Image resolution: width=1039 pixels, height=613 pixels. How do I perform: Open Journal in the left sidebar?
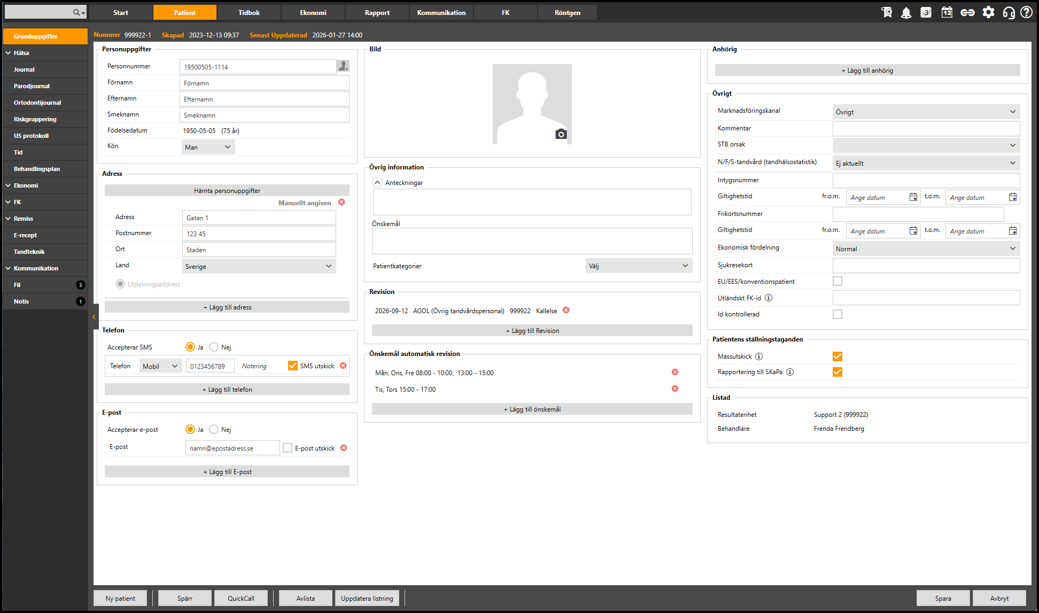(24, 69)
